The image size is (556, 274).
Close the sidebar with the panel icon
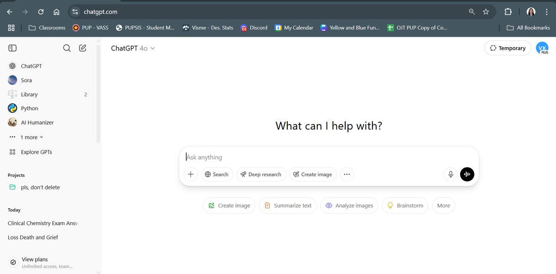(13, 48)
